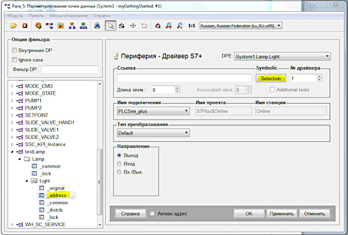Viewport: 348px width, 235px height.
Task: Click the gear with arrow toolbar icon
Action: click(x=38, y=26)
